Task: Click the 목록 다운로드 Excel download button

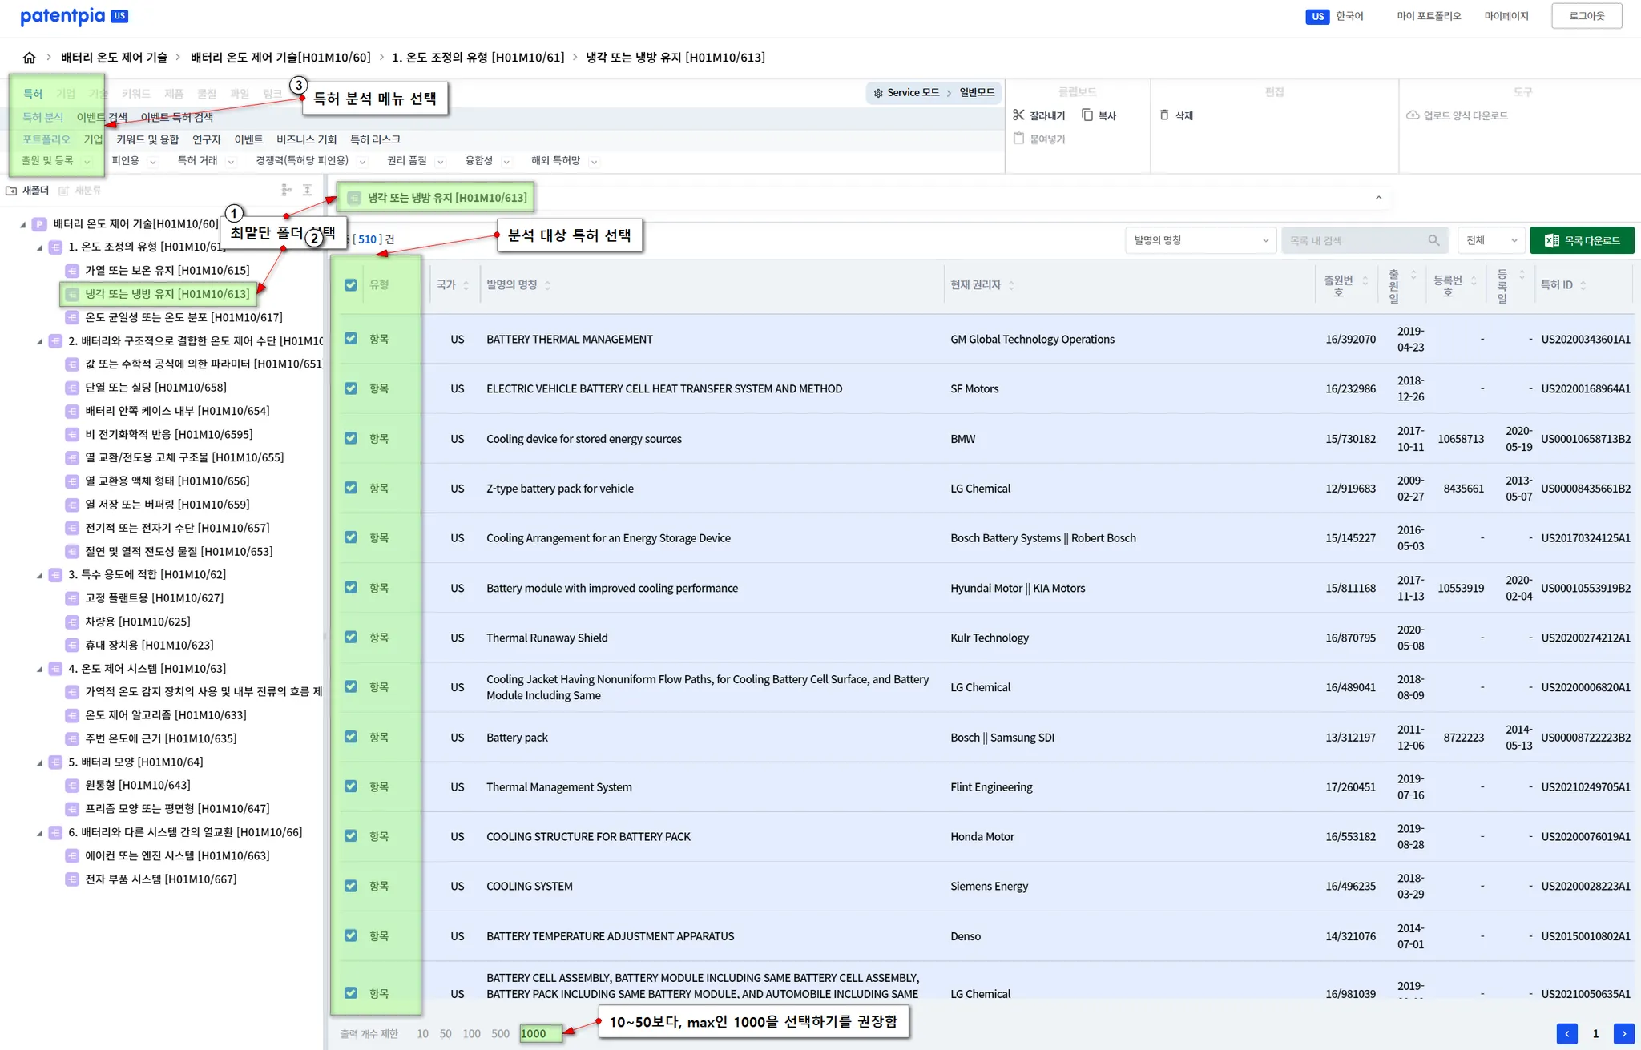Action: 1582,240
